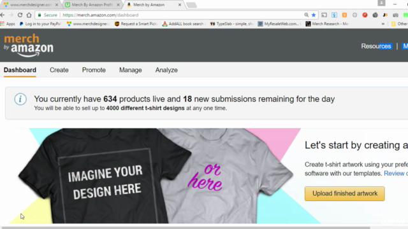Open the Other bookmarks folder

(400, 24)
